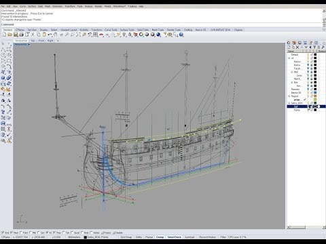Screen dimensions: 326x244
Task: Click the Setka_BOK layer green color swatch
Action: pyautogui.click(x=315, y=103)
